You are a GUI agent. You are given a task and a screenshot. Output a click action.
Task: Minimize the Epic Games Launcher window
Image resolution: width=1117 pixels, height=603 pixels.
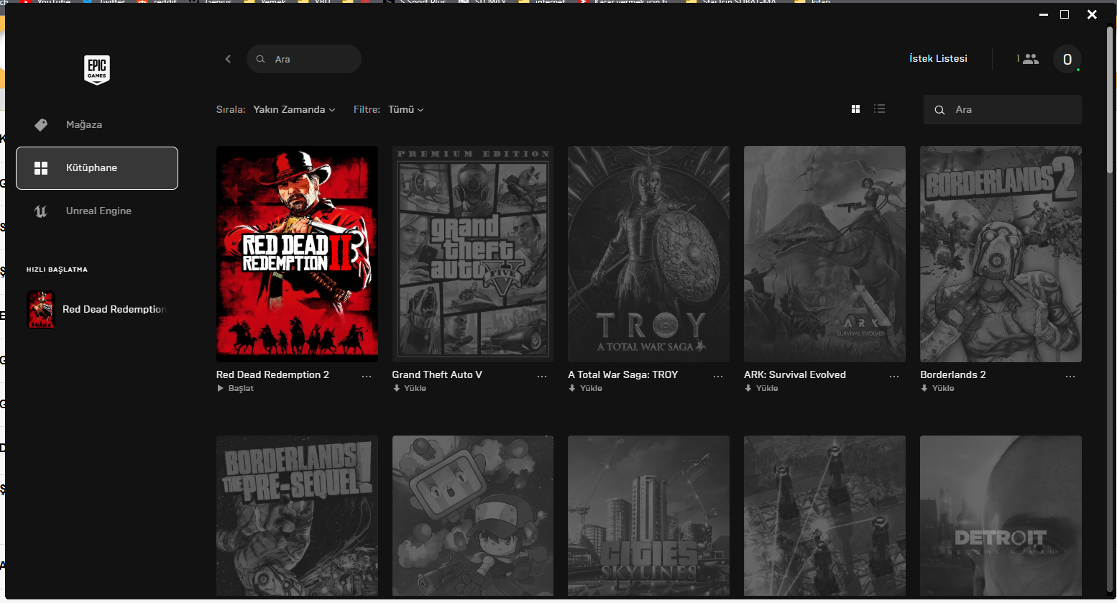[x=1044, y=14]
